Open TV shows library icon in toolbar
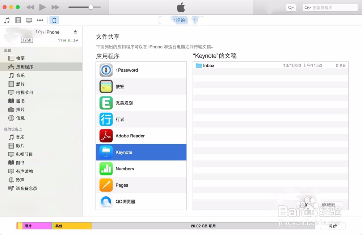This screenshot has width=362, height=235. [x=29, y=20]
